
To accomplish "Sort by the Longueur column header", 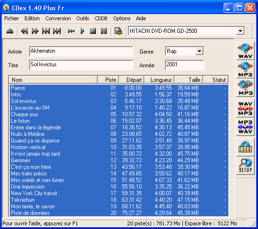I will pyautogui.click(x=159, y=79).
